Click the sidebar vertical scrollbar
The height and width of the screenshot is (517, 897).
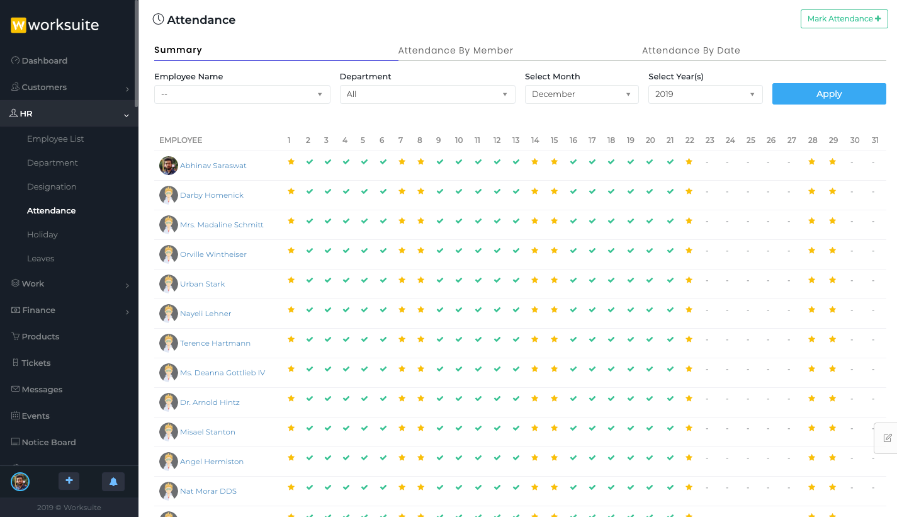click(x=136, y=54)
